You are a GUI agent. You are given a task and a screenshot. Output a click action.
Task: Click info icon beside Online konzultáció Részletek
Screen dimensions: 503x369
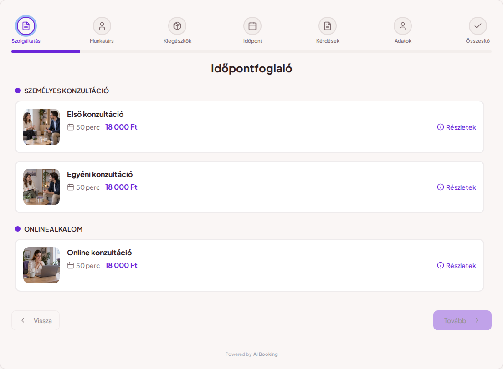[x=441, y=265]
